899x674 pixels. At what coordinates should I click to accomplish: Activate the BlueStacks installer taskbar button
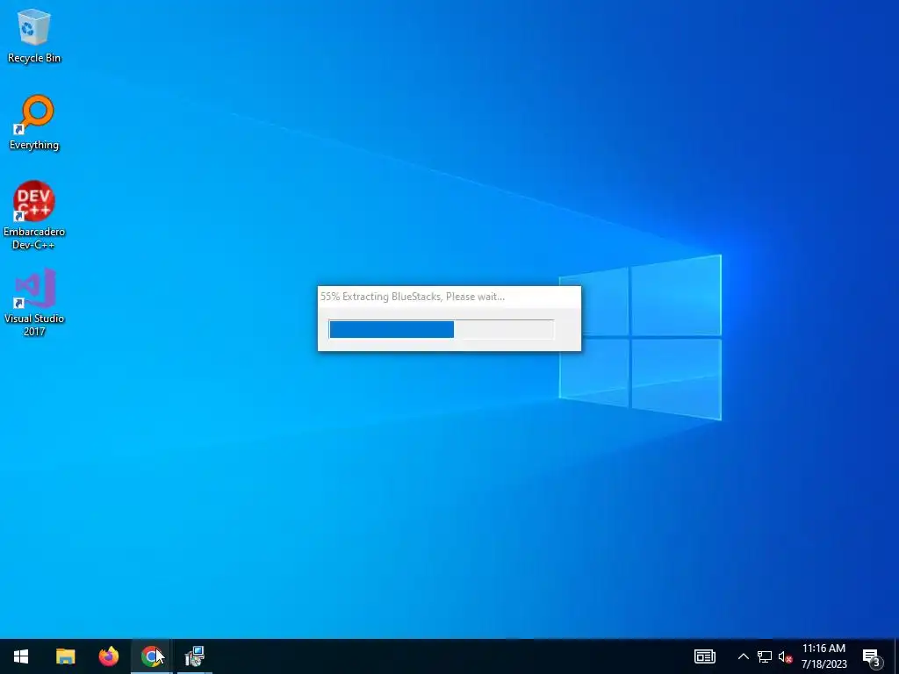[x=194, y=656]
